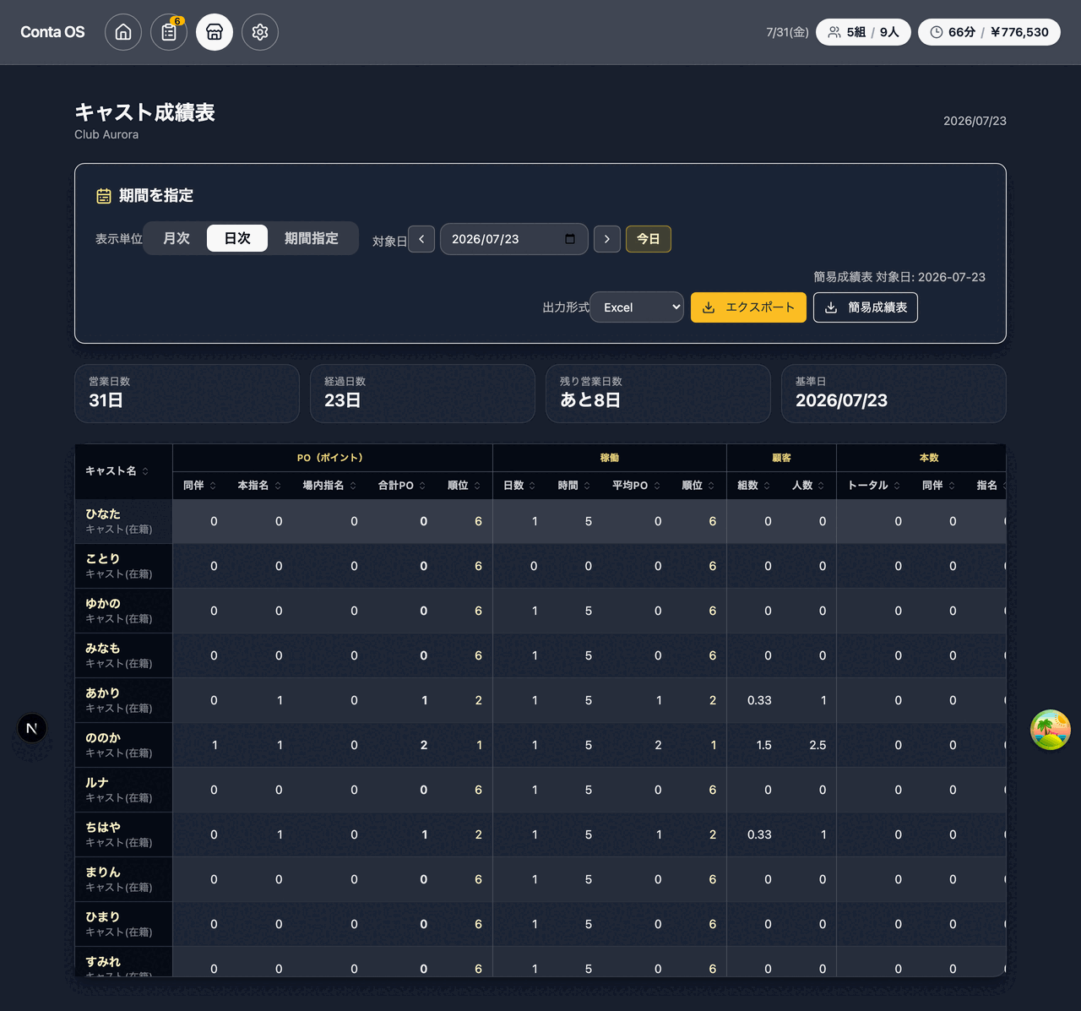Sort by 平均PO column header
The height and width of the screenshot is (1011, 1081).
636,486
